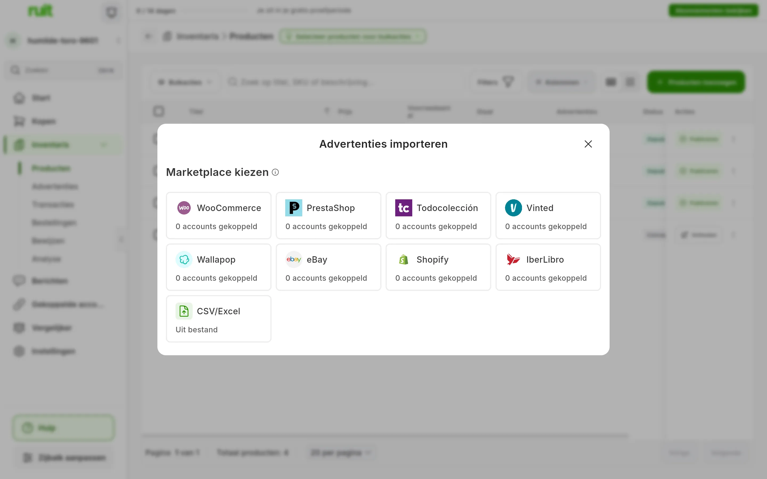767x479 pixels.
Task: Open the Inventaris icon in sidebar
Action: click(19, 145)
